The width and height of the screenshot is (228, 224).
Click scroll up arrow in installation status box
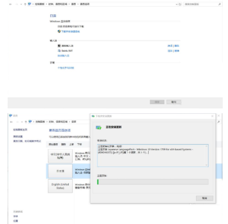pyautogui.click(x=206, y=146)
